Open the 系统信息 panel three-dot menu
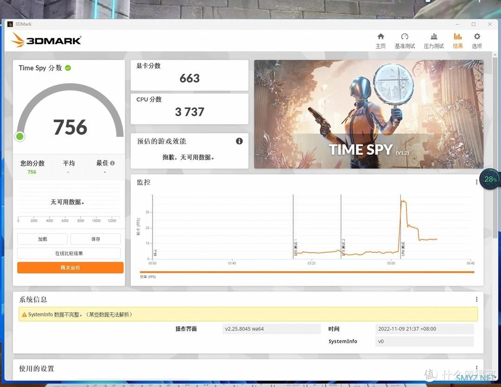 point(476,299)
